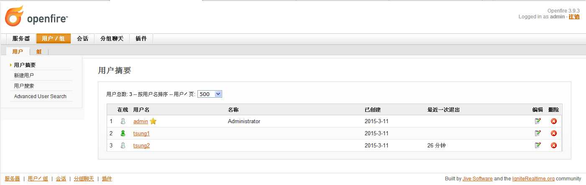Go to 新建用户 in the sidebar

24,75
